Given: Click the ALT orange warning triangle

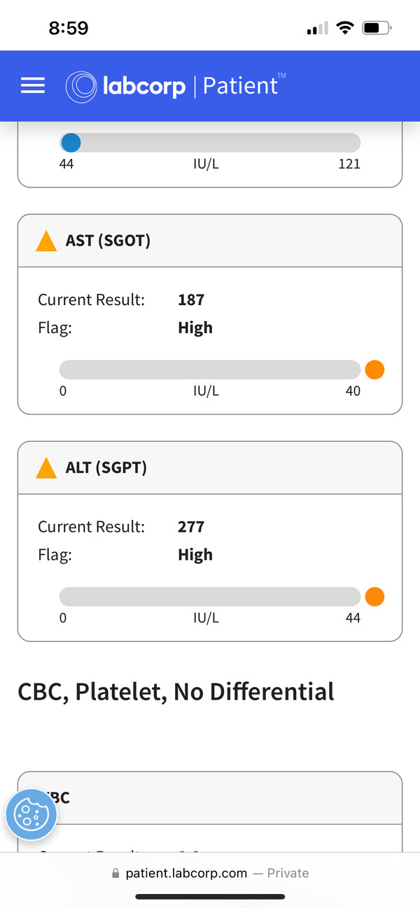Looking at the screenshot, I should [46, 468].
